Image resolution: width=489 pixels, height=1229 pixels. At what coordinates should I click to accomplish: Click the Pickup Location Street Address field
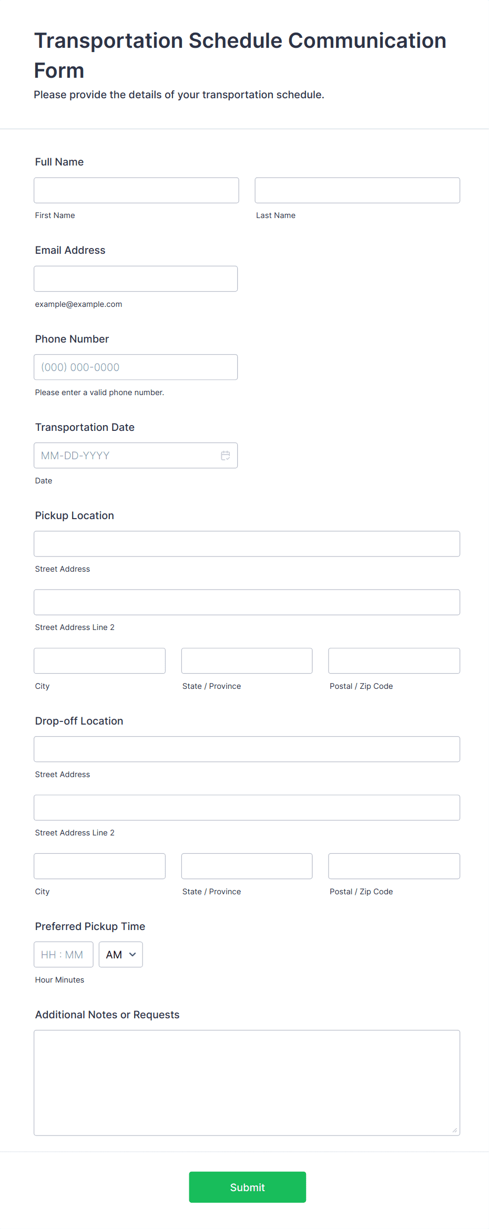(x=247, y=544)
